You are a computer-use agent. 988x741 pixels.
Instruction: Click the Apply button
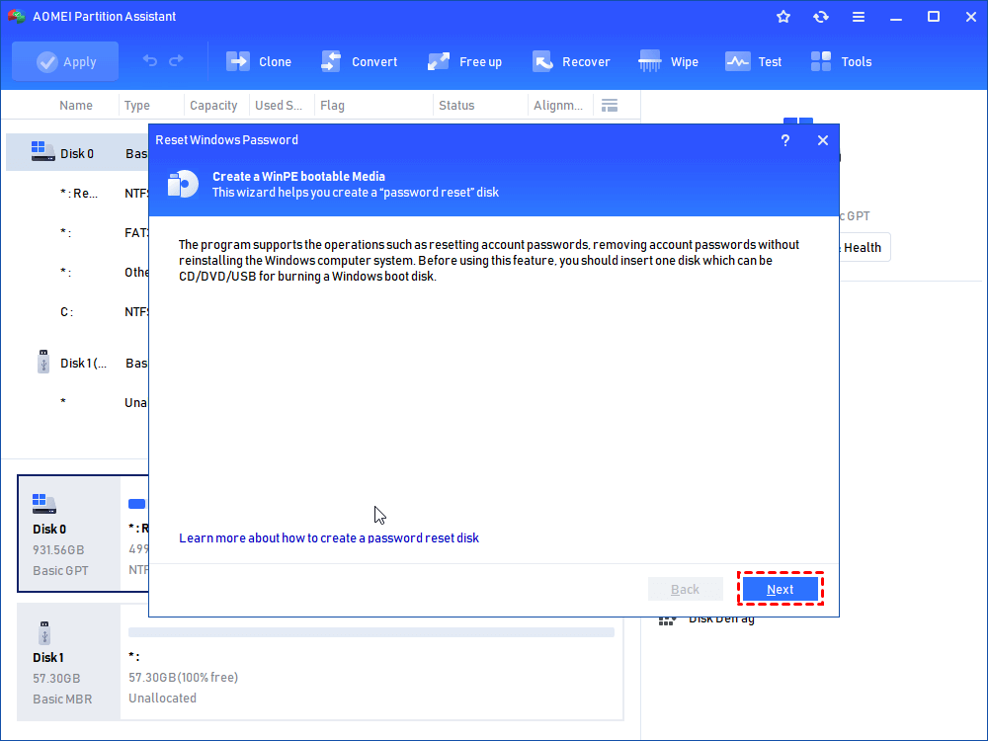pos(65,61)
